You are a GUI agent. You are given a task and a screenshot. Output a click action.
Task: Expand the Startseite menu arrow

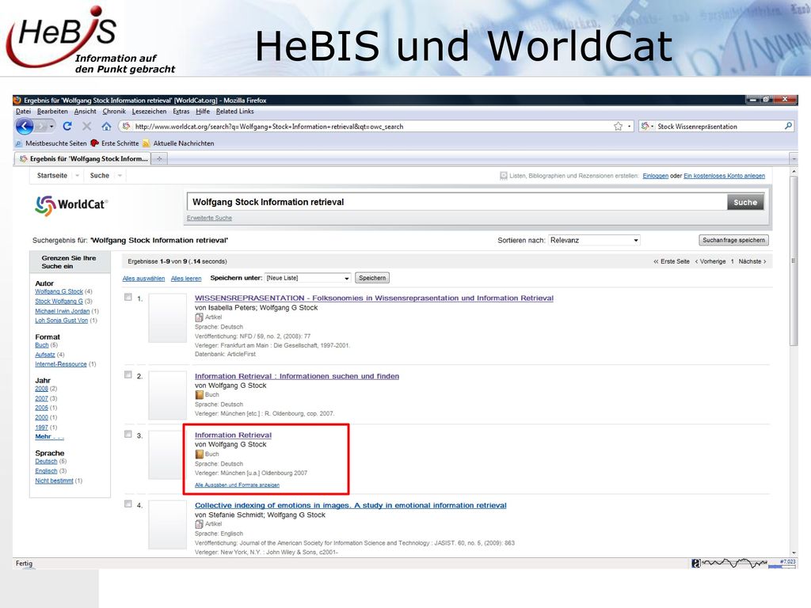(x=77, y=176)
